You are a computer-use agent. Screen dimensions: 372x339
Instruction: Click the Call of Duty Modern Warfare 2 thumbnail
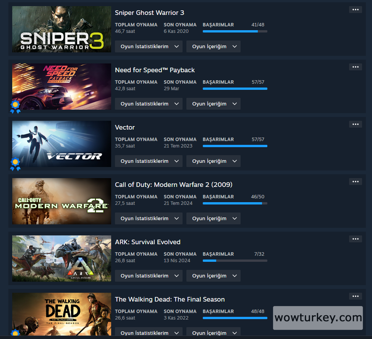[62, 201]
